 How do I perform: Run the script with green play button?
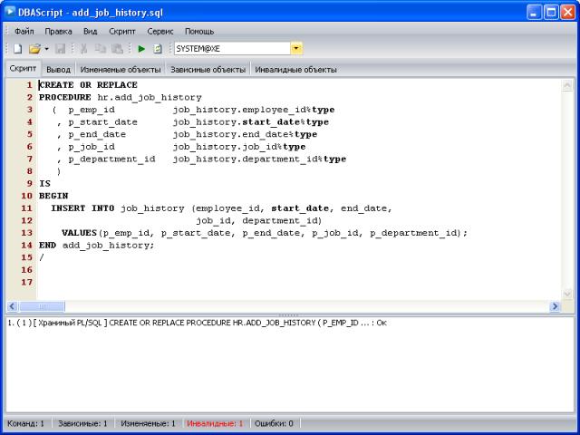[141, 48]
